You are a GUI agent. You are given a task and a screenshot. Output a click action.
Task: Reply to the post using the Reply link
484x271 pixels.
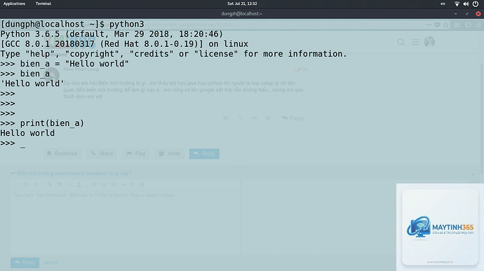click(293, 118)
